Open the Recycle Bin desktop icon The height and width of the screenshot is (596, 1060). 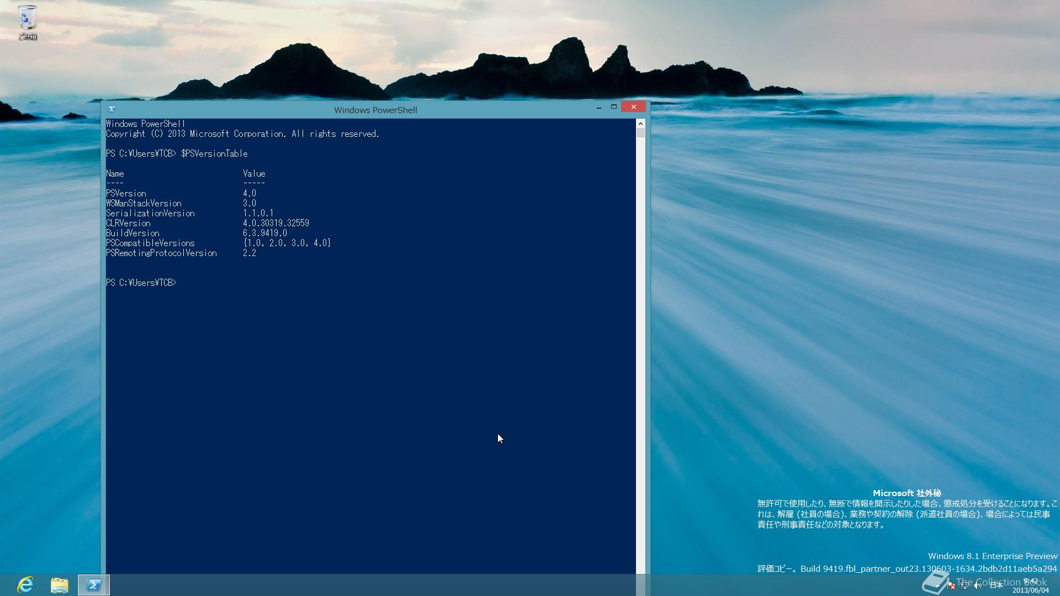coord(27,23)
